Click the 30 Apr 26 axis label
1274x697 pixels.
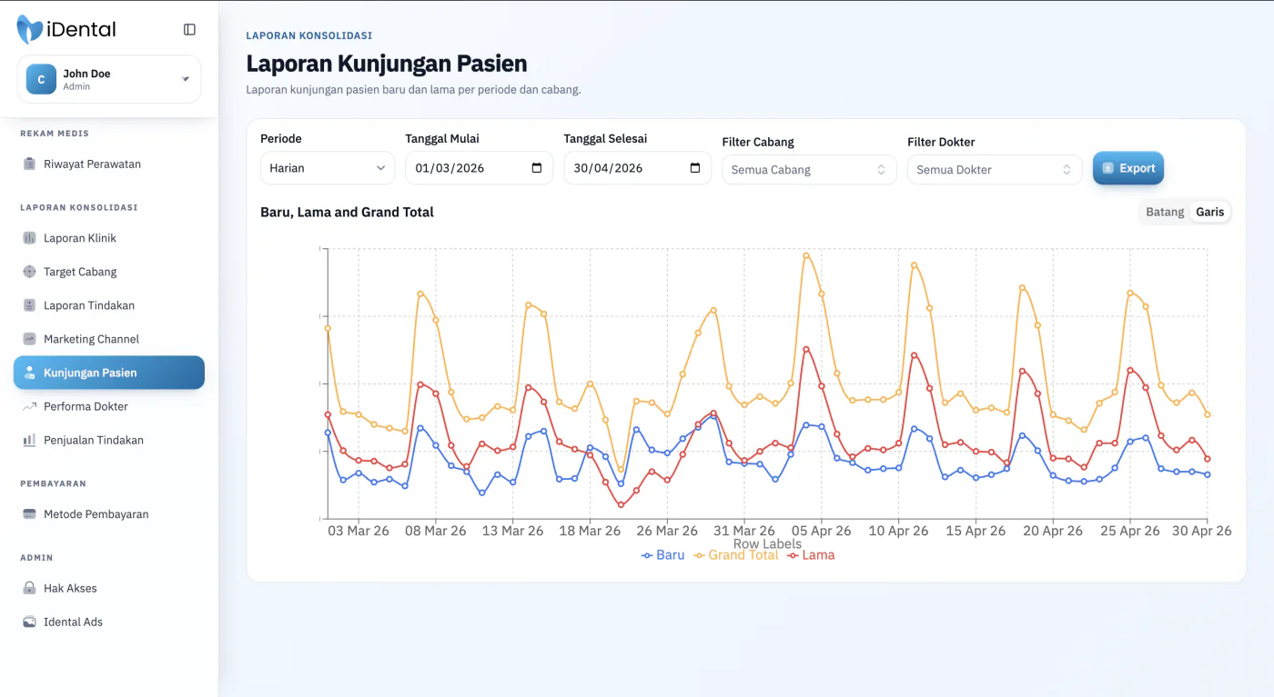click(x=1201, y=531)
